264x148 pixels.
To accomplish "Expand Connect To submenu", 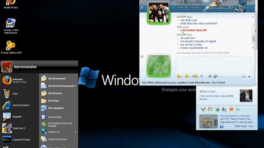I will pyautogui.click(x=59, y=132).
